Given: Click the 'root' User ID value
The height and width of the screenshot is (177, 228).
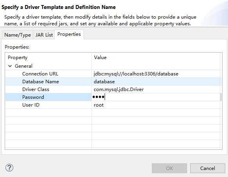Looking at the screenshot, I should (x=99, y=105).
